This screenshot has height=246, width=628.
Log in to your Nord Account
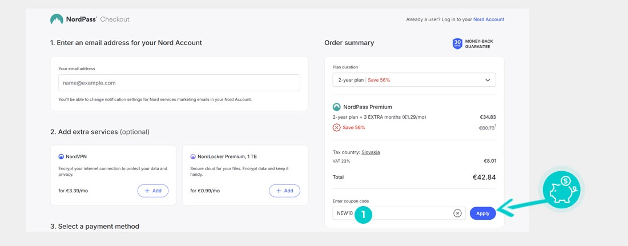pyautogui.click(x=488, y=19)
